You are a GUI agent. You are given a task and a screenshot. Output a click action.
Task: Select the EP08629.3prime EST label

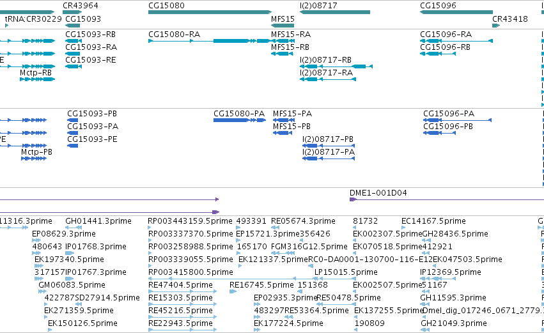[x=64, y=234]
